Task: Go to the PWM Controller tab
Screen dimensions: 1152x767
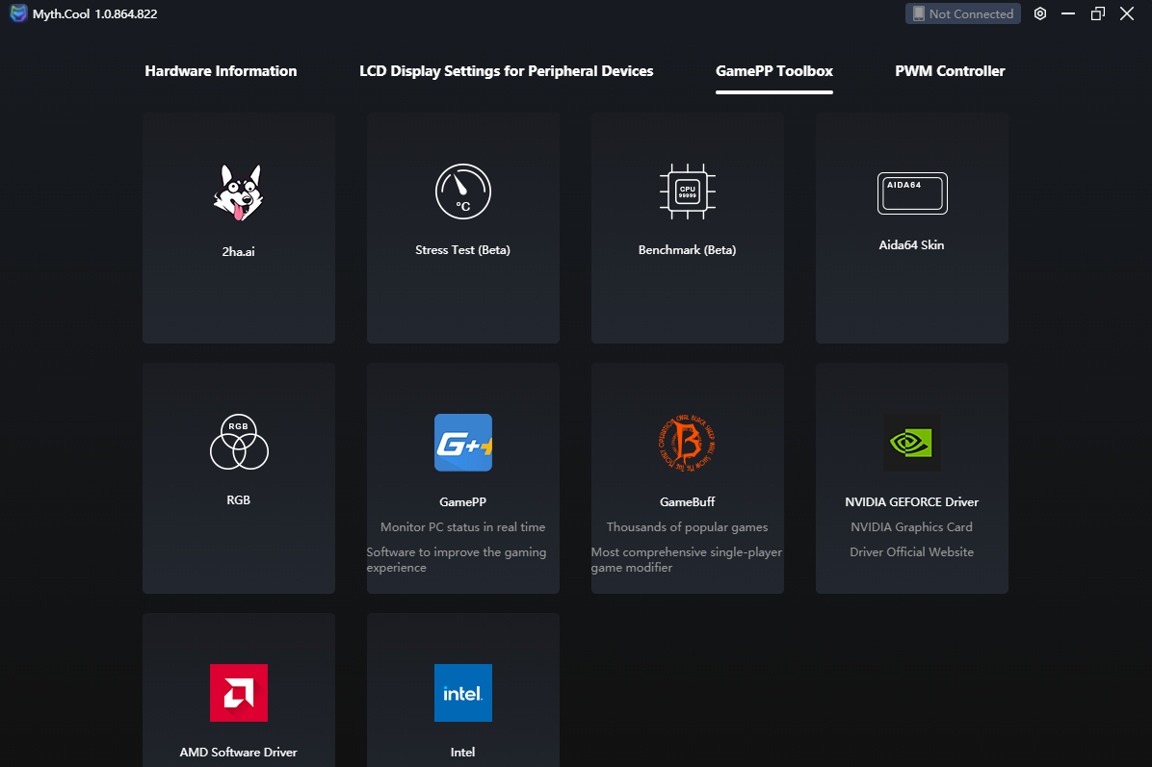Action: point(950,71)
